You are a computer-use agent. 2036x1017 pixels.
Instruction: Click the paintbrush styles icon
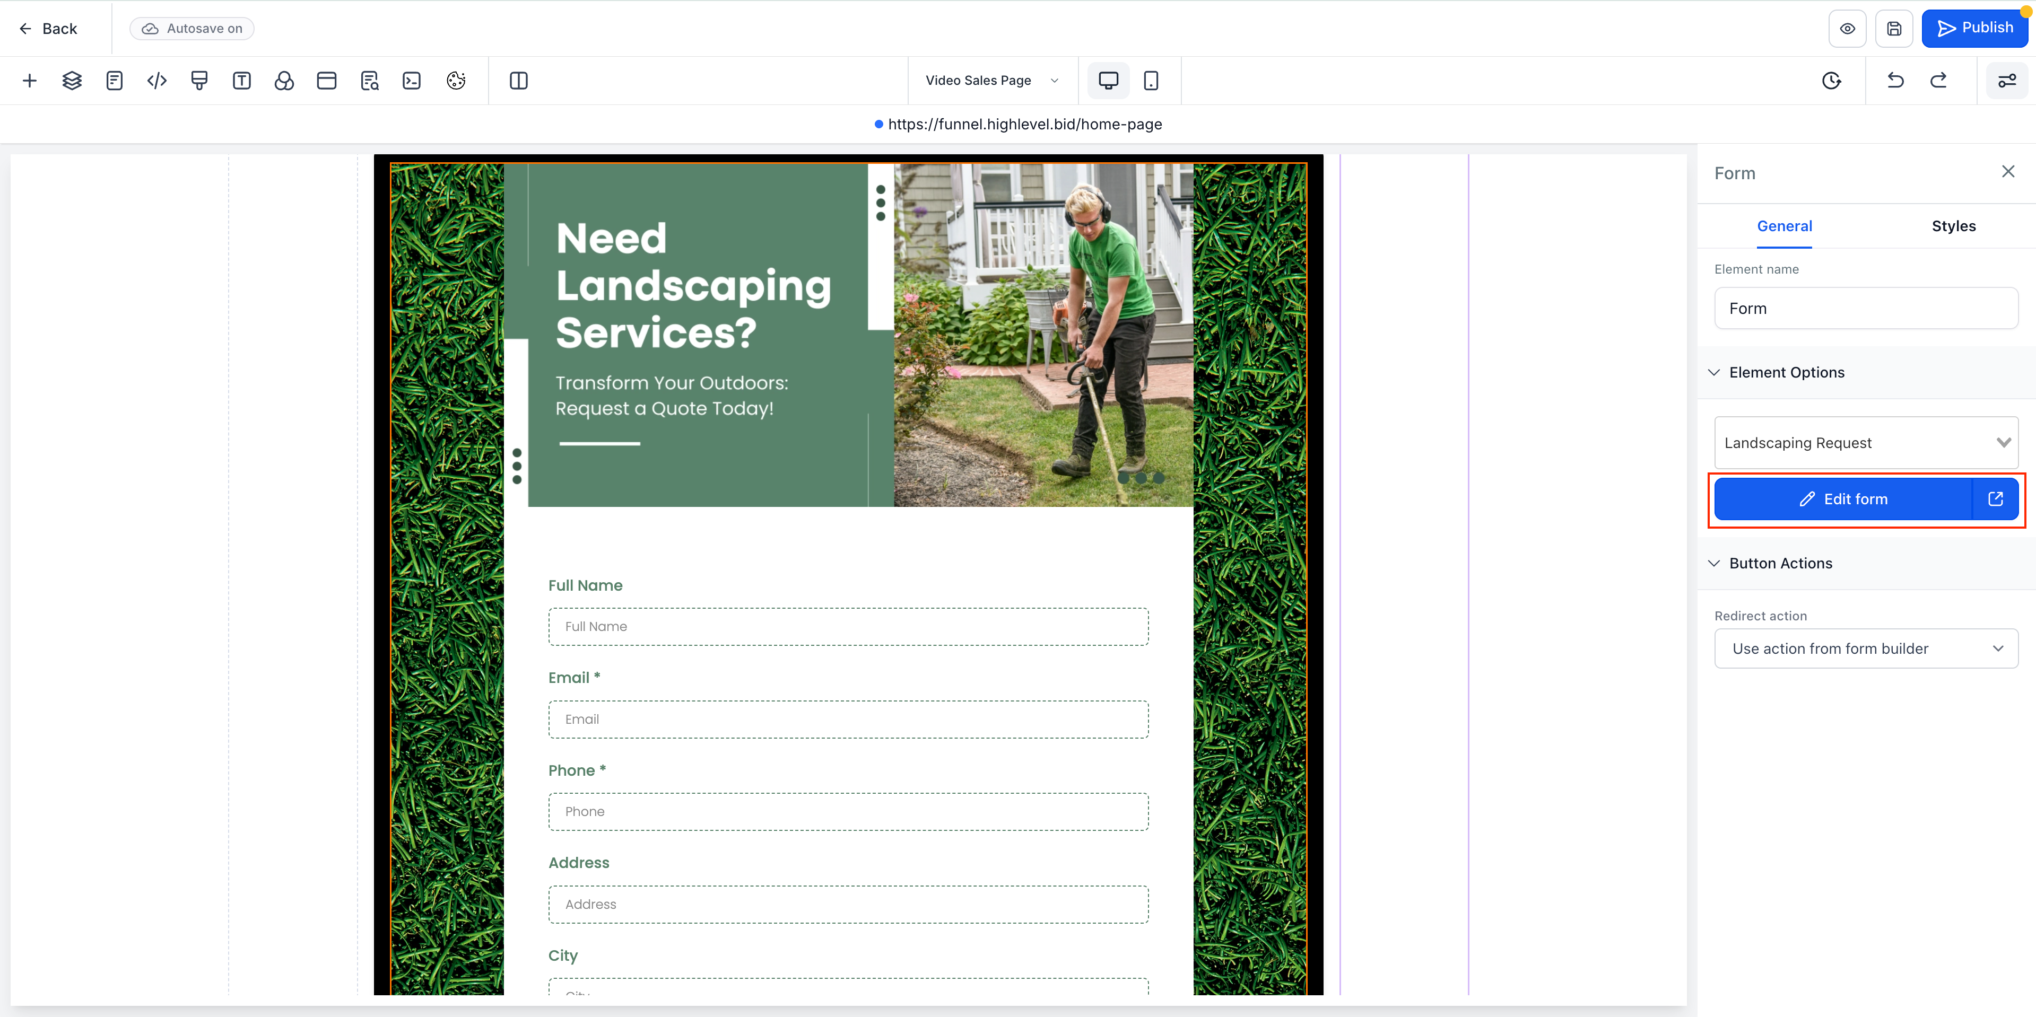199,80
